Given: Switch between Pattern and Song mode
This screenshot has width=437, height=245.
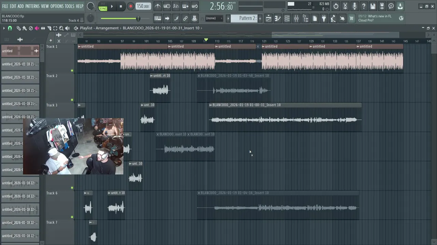Looking at the screenshot, I should (103, 6).
